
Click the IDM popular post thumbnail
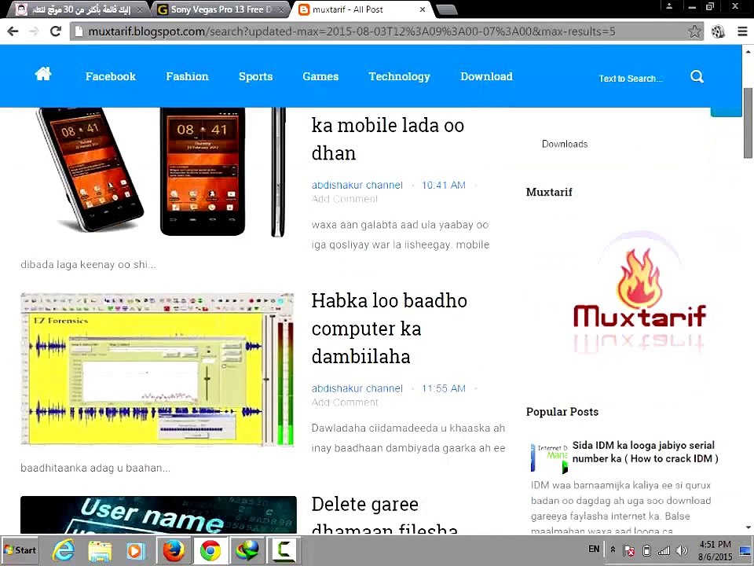(x=549, y=458)
